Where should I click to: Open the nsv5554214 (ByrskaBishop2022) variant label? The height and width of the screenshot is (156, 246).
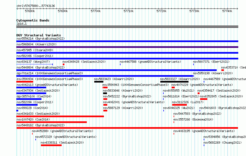coord(41,39)
